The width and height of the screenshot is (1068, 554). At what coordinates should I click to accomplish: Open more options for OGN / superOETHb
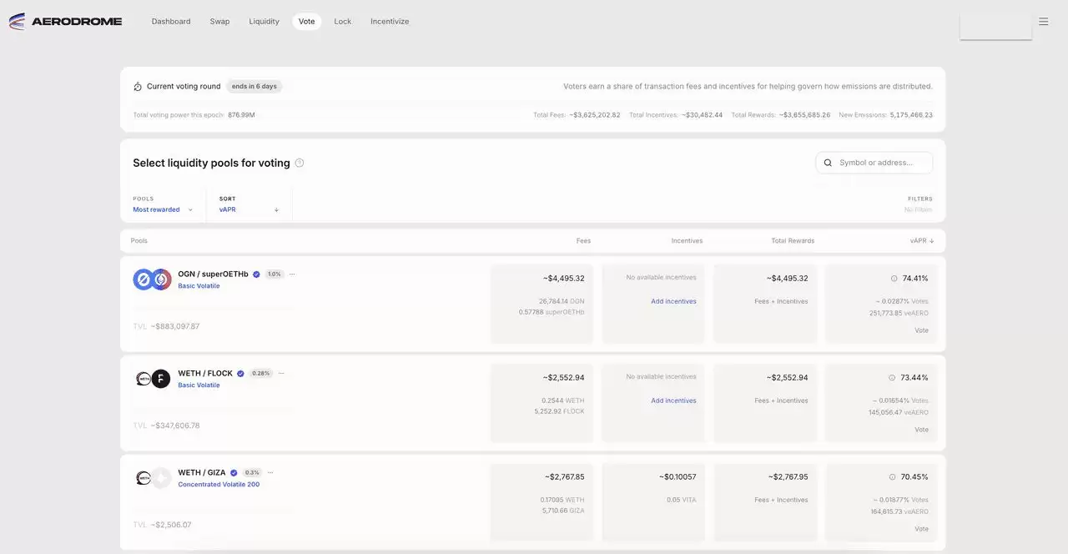click(292, 274)
